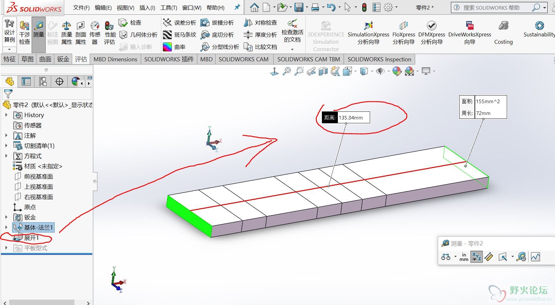Open arc/circle measurement dropdown in Measure panel

tap(455, 257)
